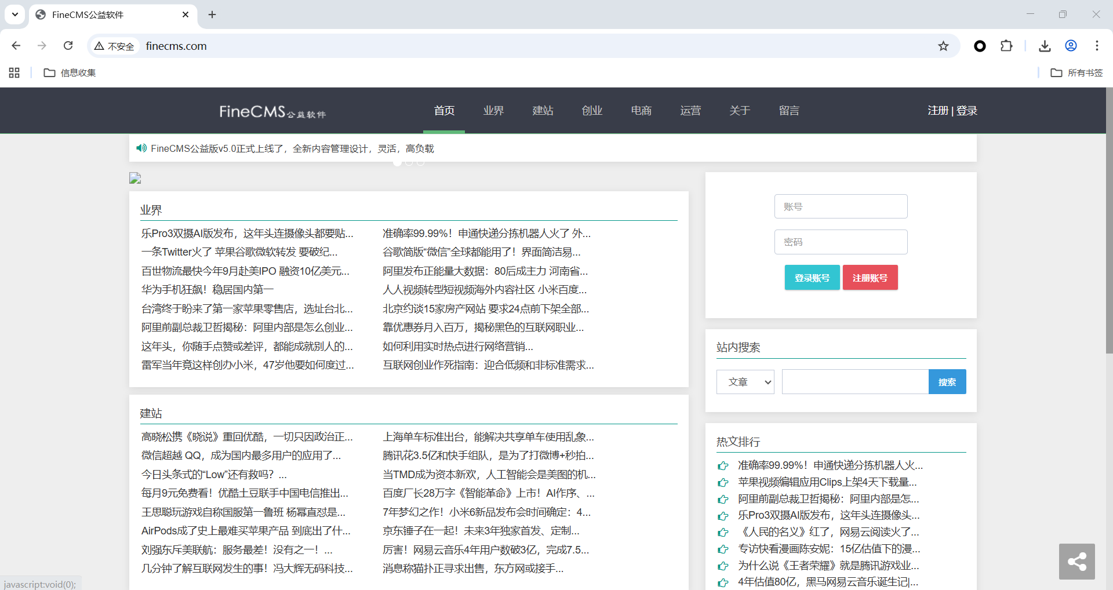Open the extensions puzzle icon
Screen dimensions: 1113x590
coord(1006,46)
